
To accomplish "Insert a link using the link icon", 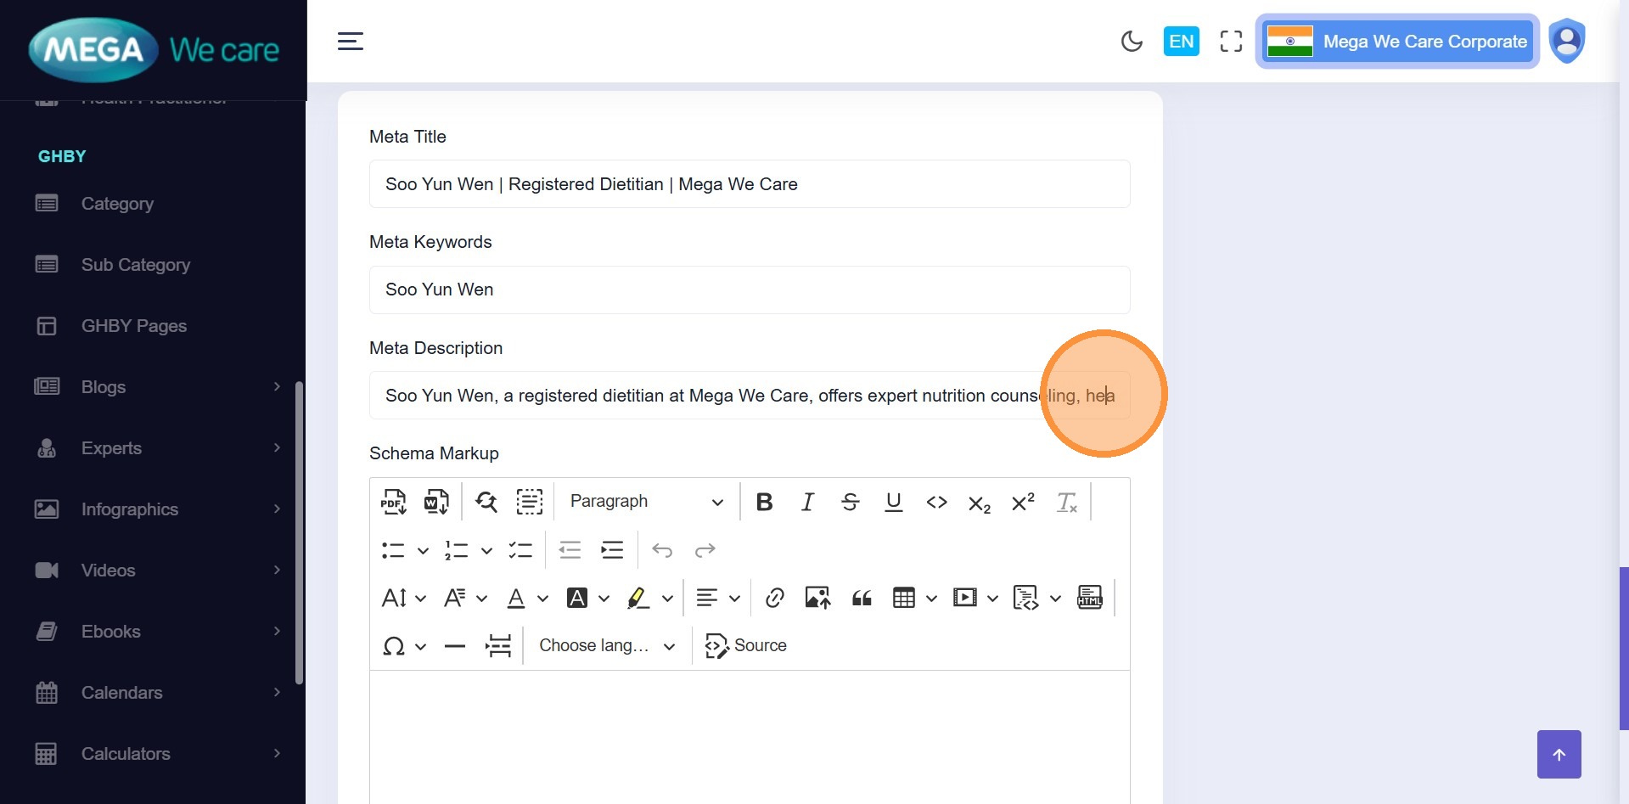I will click(774, 599).
